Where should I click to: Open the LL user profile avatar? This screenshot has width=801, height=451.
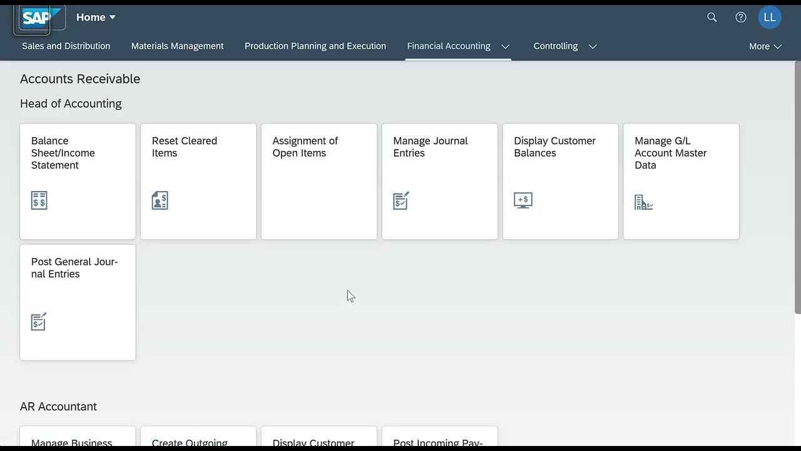[770, 18]
